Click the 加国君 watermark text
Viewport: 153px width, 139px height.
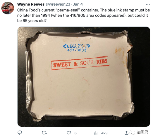coord(142,133)
